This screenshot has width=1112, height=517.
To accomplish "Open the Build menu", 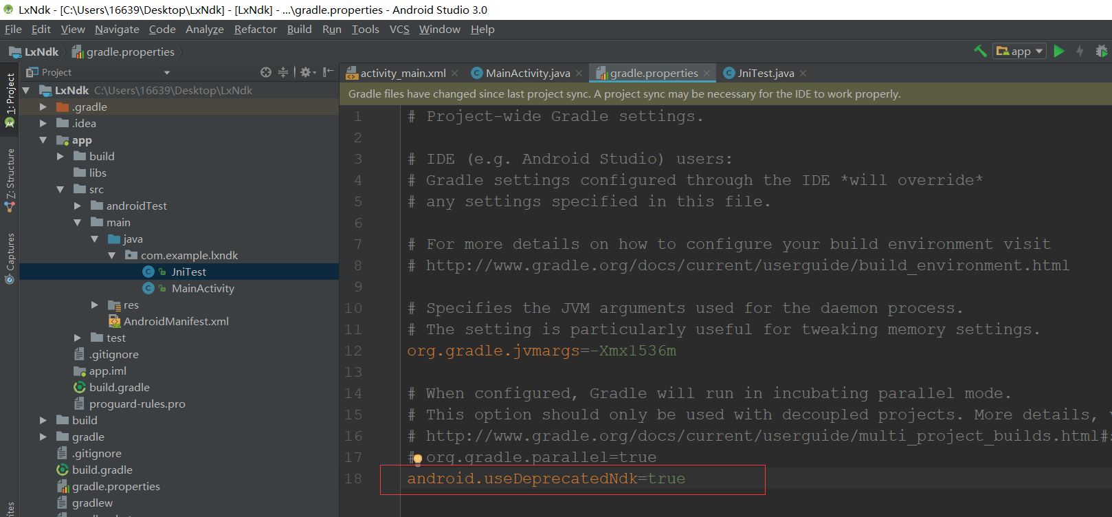I will tap(299, 29).
